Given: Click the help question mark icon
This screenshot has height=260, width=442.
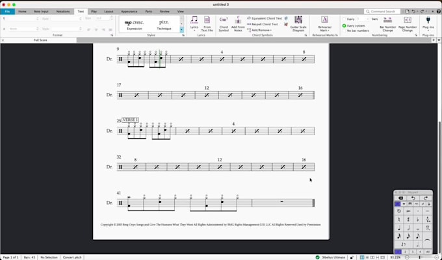Looking at the screenshot, I should 439,12.
